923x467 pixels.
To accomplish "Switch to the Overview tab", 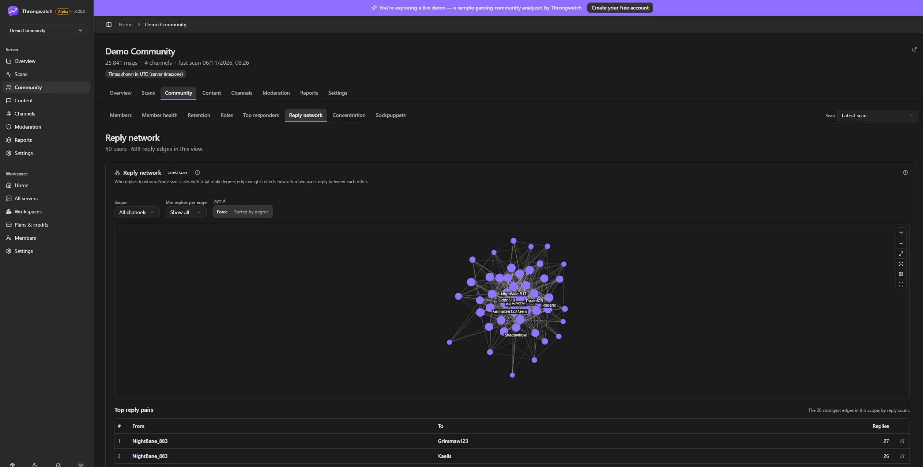I will pos(120,93).
